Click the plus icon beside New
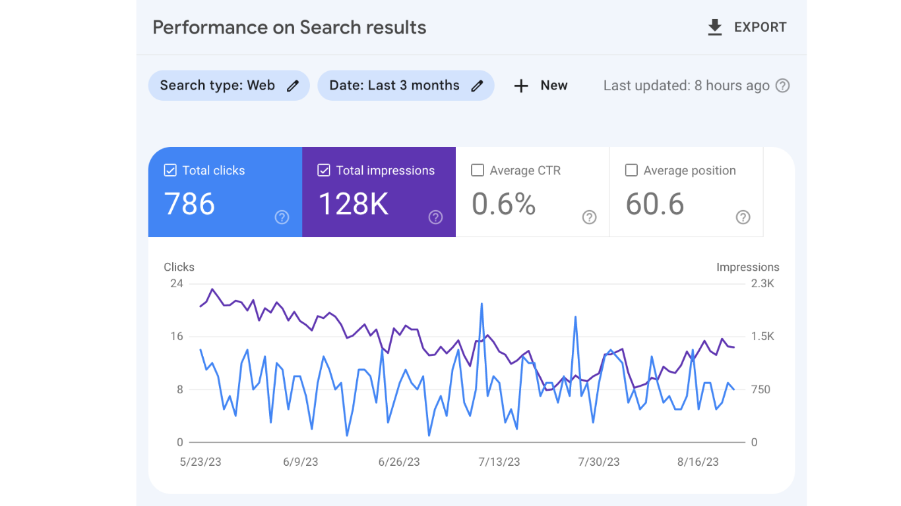Screen dimensions: 901x506 pos(521,86)
